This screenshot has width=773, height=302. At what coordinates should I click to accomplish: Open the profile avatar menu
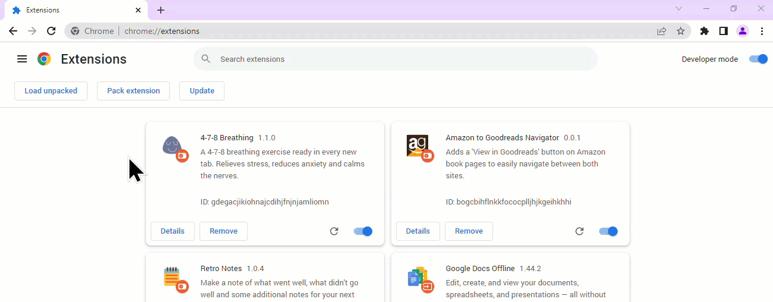point(743,31)
